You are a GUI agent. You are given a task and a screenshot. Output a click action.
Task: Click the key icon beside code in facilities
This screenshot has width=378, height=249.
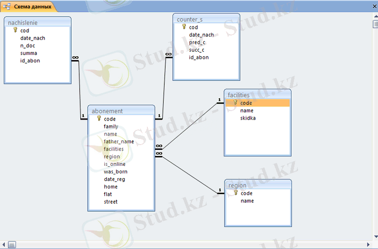[235, 103]
